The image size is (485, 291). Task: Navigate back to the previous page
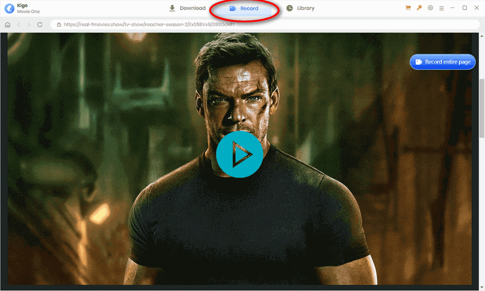[19, 25]
